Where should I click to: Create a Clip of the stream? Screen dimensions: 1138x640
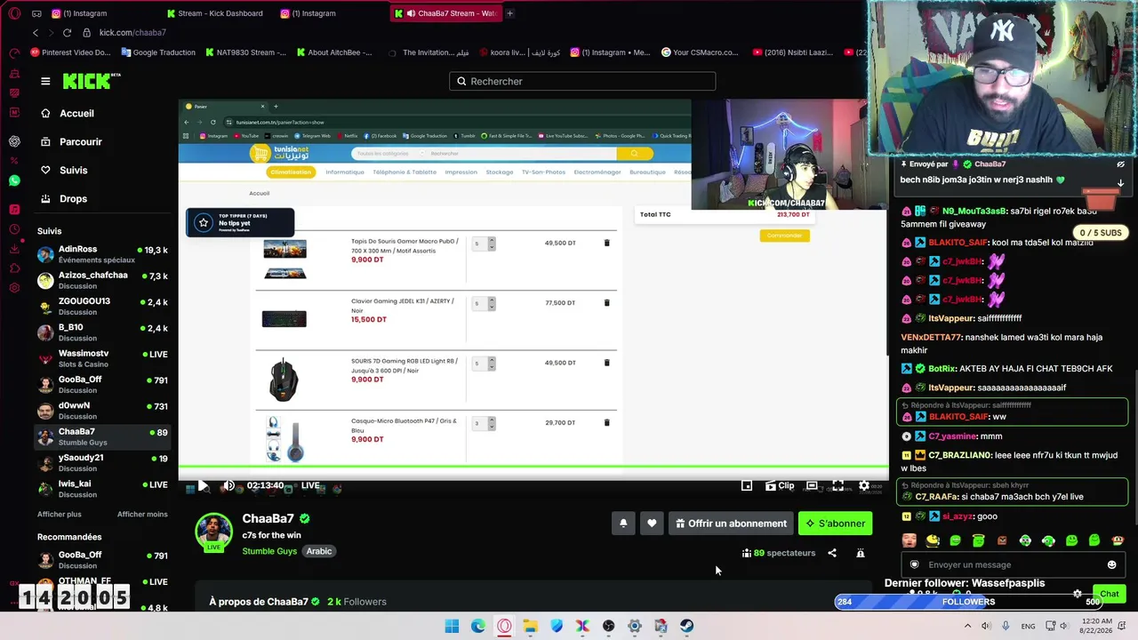(779, 485)
